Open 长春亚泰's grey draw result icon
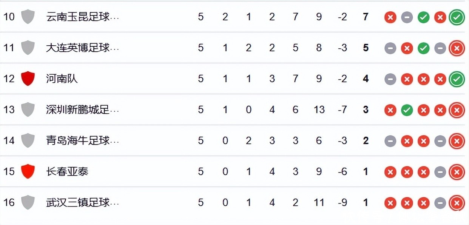Image resolution: width=469 pixels, height=225 pixels. [440, 172]
